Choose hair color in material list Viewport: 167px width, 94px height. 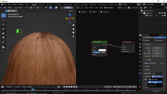pos(155,82)
